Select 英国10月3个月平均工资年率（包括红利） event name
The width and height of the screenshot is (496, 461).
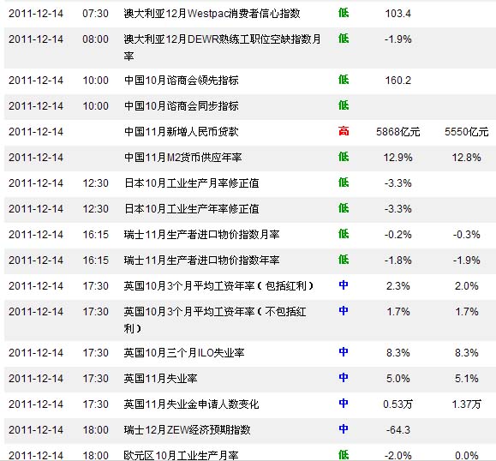coord(218,285)
